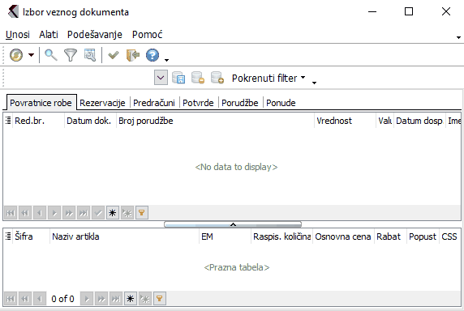The width and height of the screenshot is (464, 311).
Task: Open help with the blue question mark icon
Action: coord(153,55)
